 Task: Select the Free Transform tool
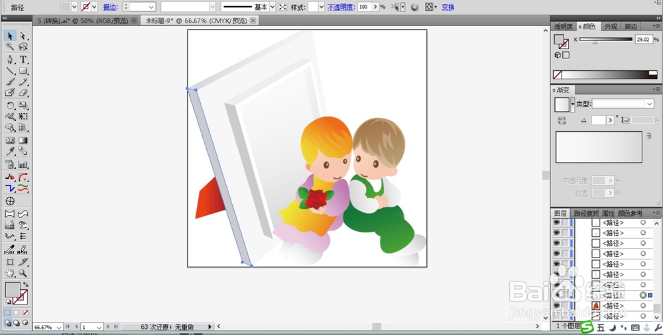tap(23, 116)
